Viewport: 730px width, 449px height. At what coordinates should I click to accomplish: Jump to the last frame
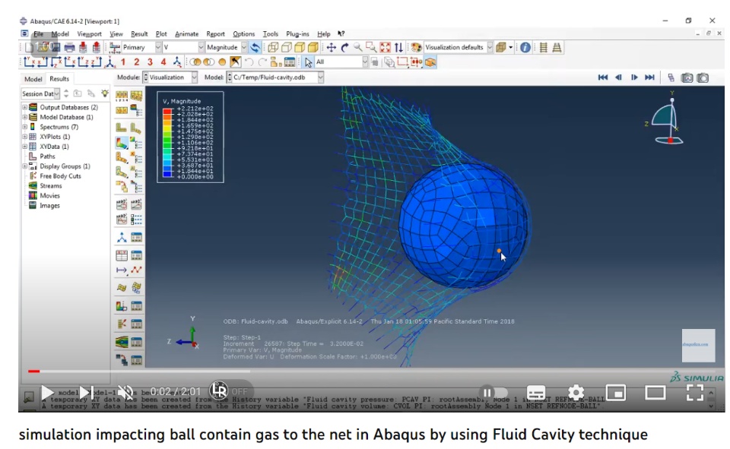pyautogui.click(x=649, y=77)
